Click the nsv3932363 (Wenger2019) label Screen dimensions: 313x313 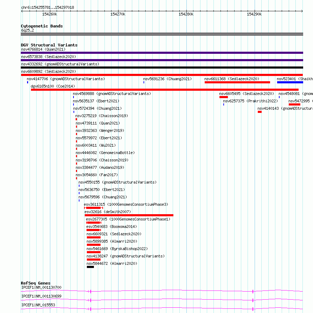click(x=100, y=130)
